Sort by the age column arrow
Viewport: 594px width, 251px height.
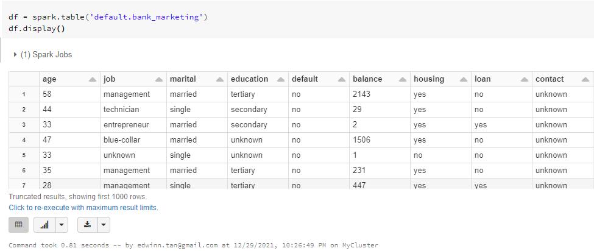point(92,80)
